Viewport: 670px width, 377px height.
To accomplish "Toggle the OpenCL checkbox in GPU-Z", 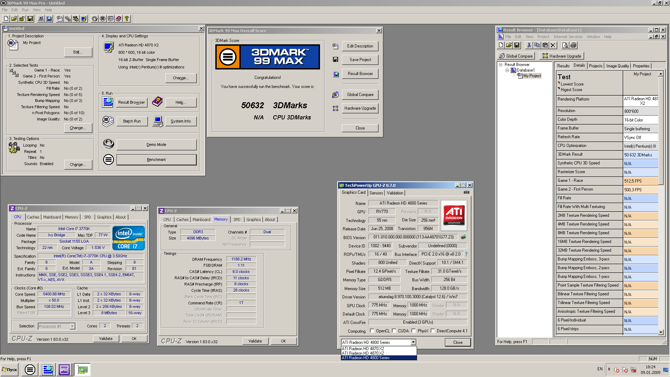I will click(x=372, y=331).
